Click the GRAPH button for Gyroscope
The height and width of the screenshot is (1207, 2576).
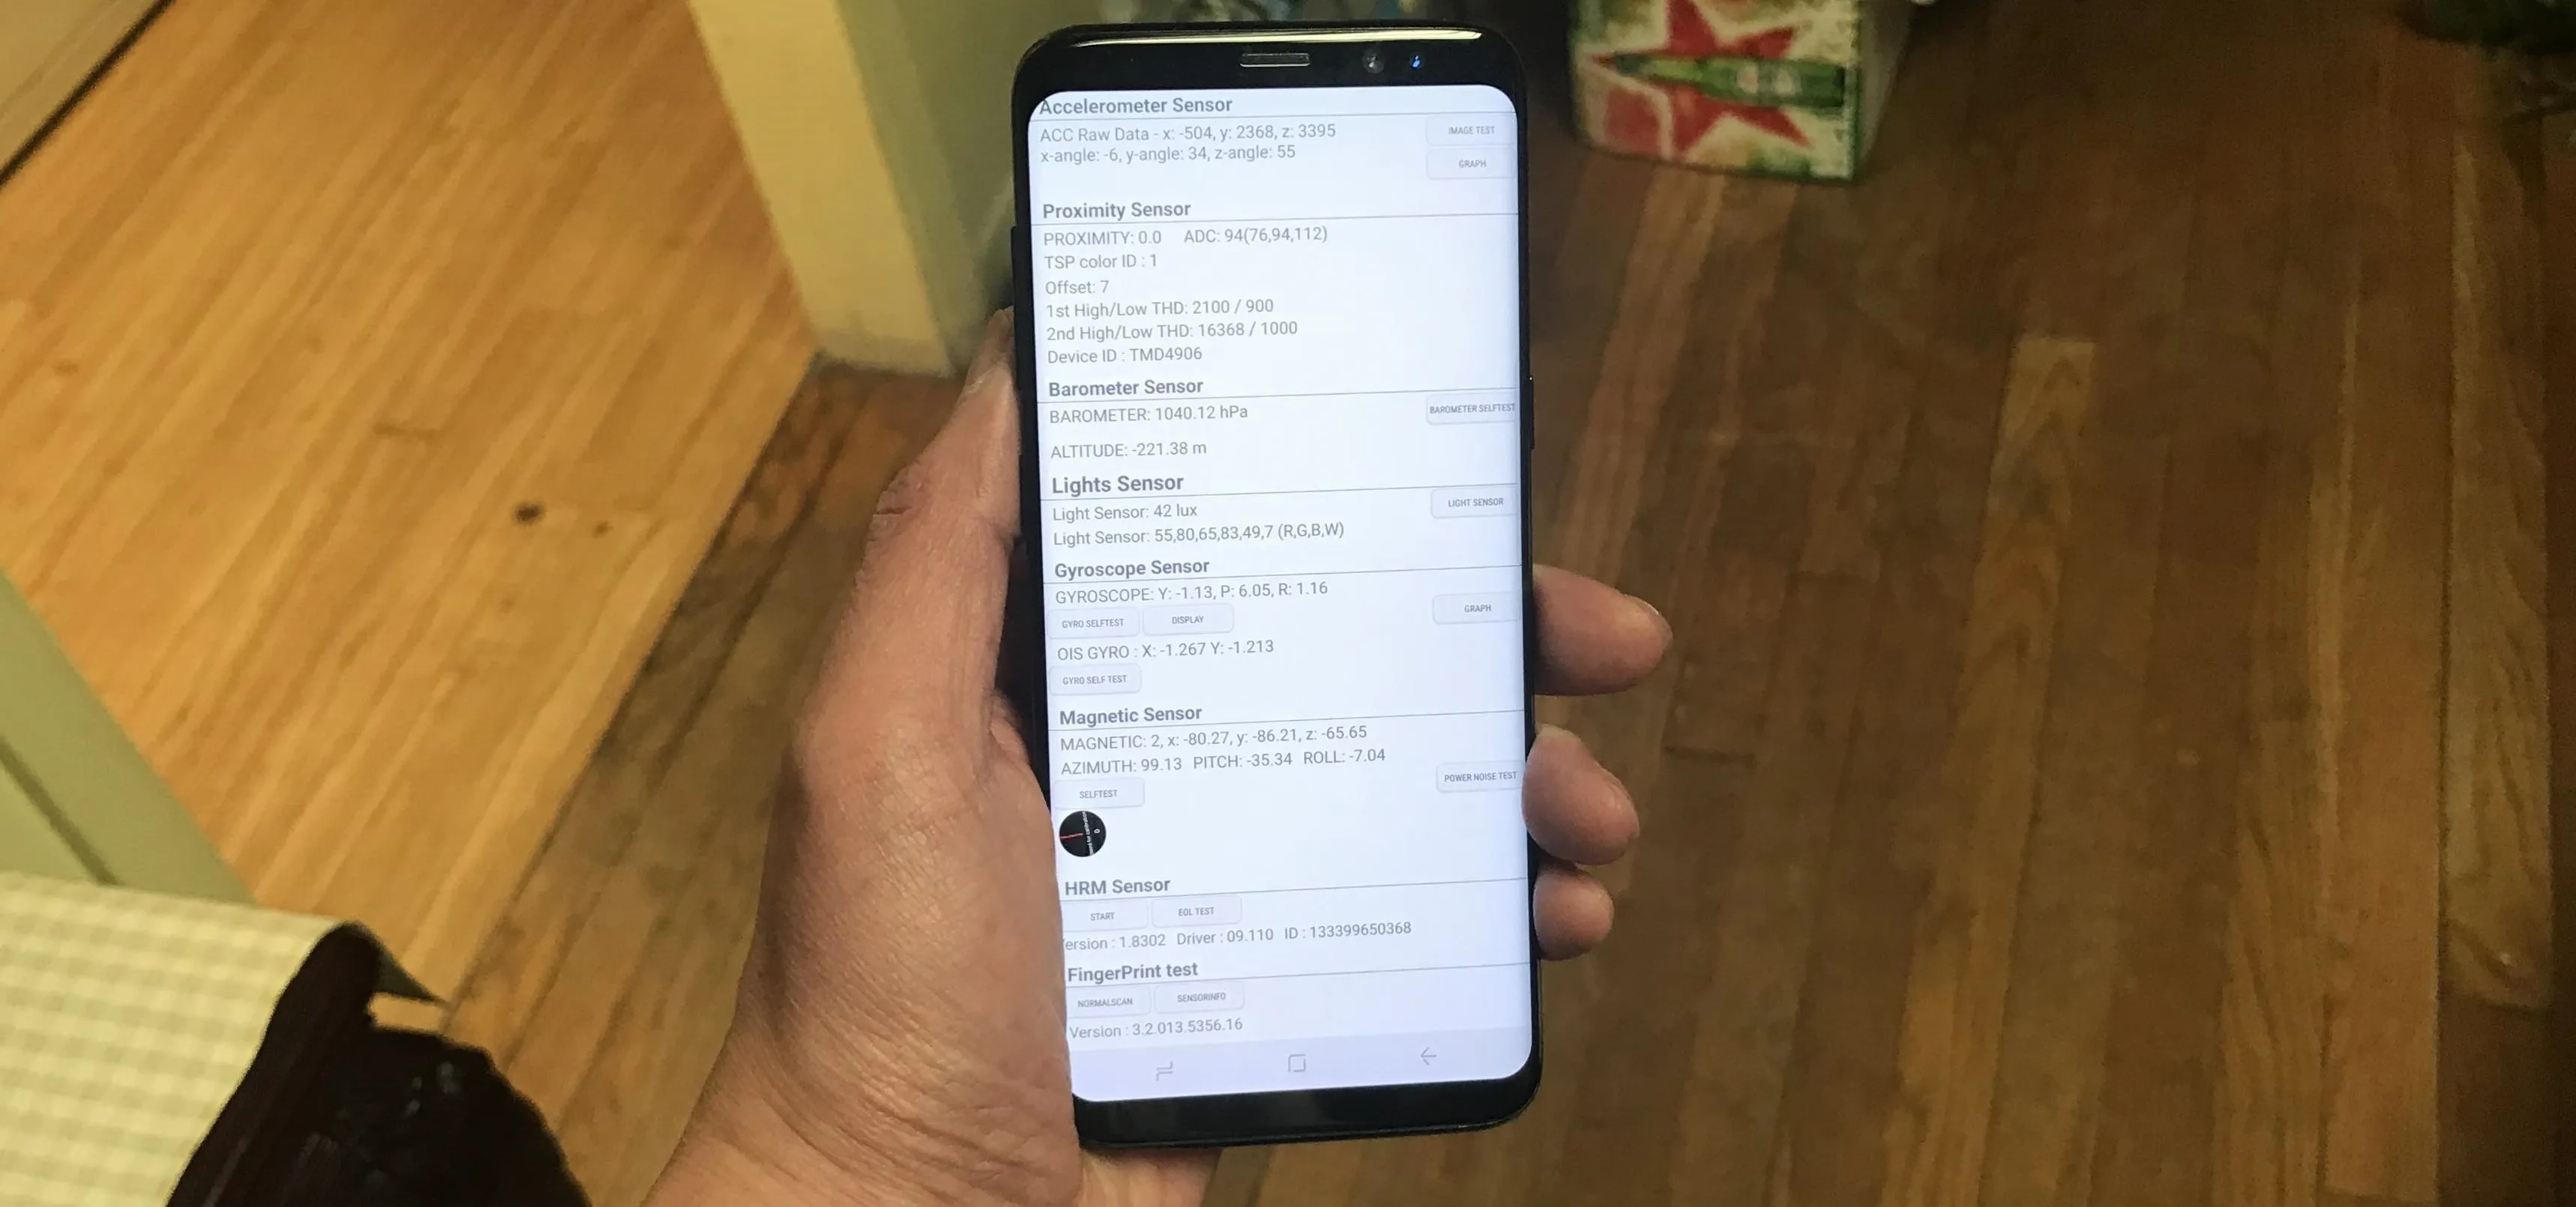(x=1475, y=608)
